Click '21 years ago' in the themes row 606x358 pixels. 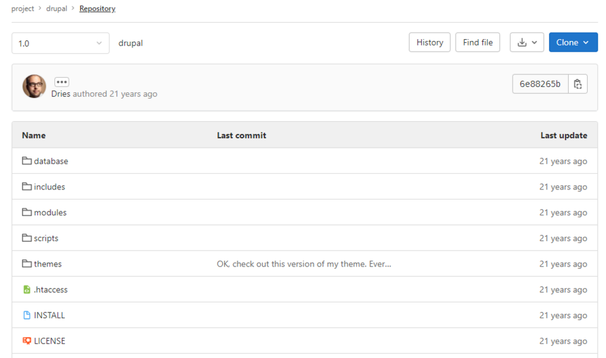pyautogui.click(x=563, y=264)
